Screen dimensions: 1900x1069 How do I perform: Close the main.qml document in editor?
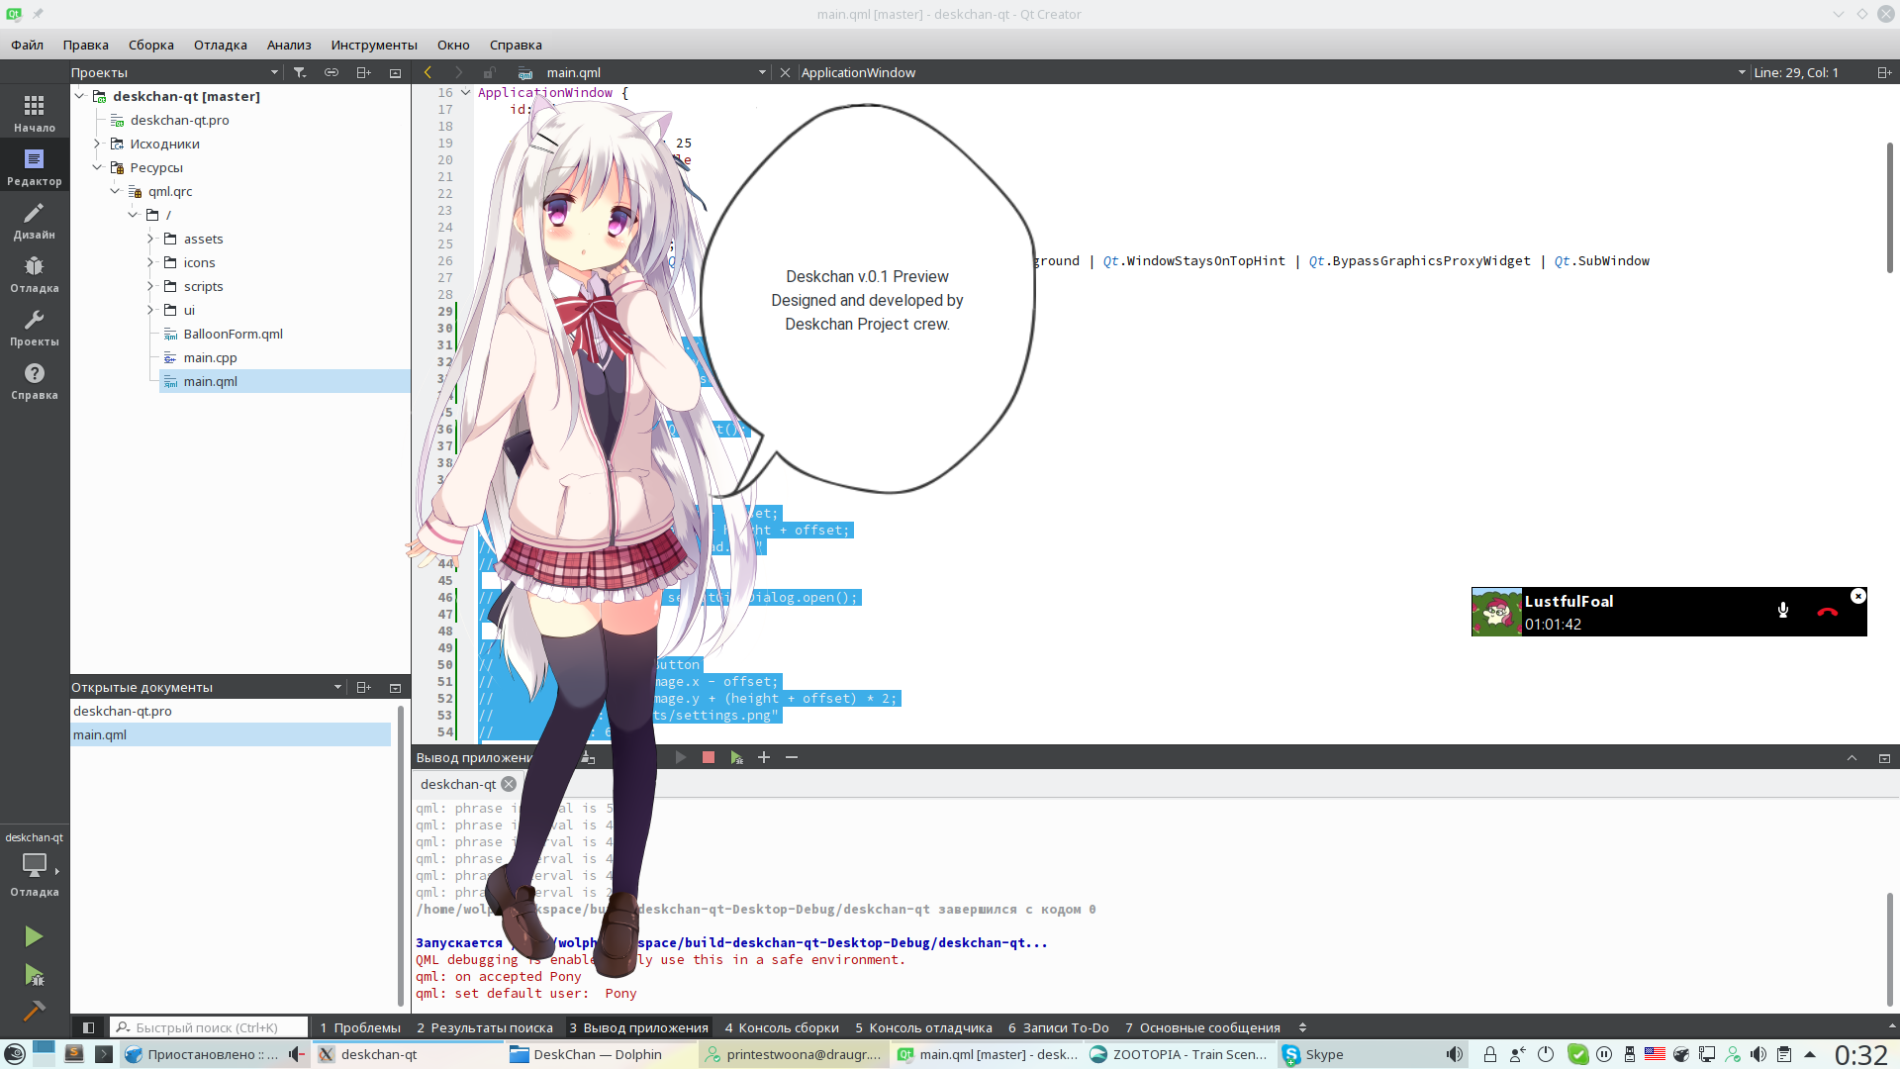click(785, 72)
